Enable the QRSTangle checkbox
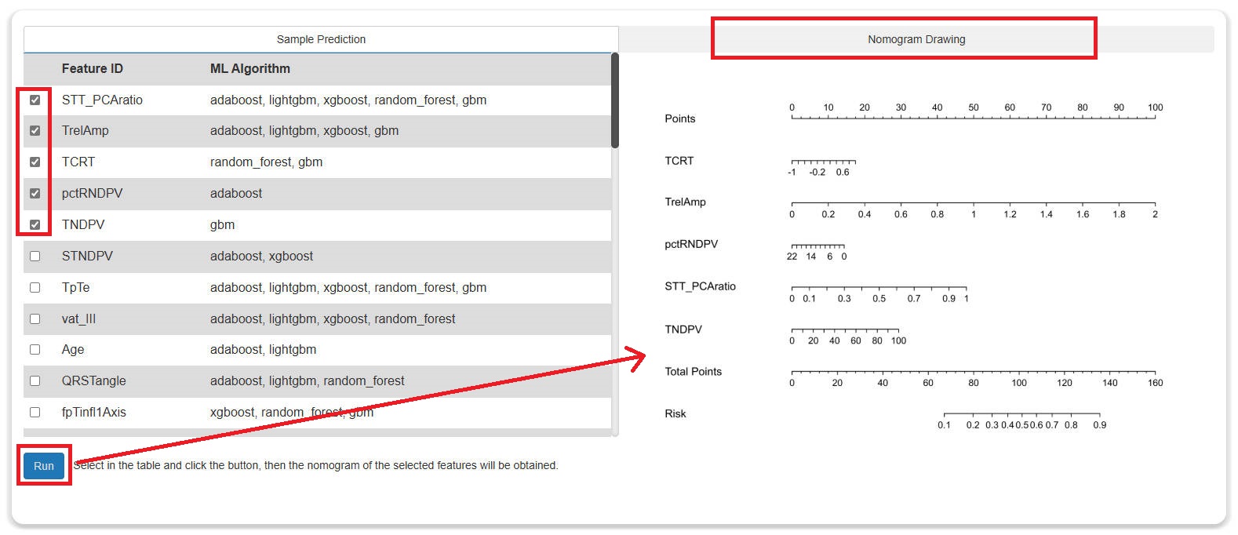The width and height of the screenshot is (1238, 535). [35, 381]
